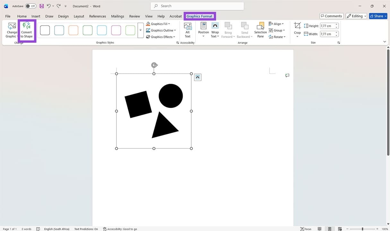Click the Crop icon
Screen dimensions: 390x231
point(297,29)
